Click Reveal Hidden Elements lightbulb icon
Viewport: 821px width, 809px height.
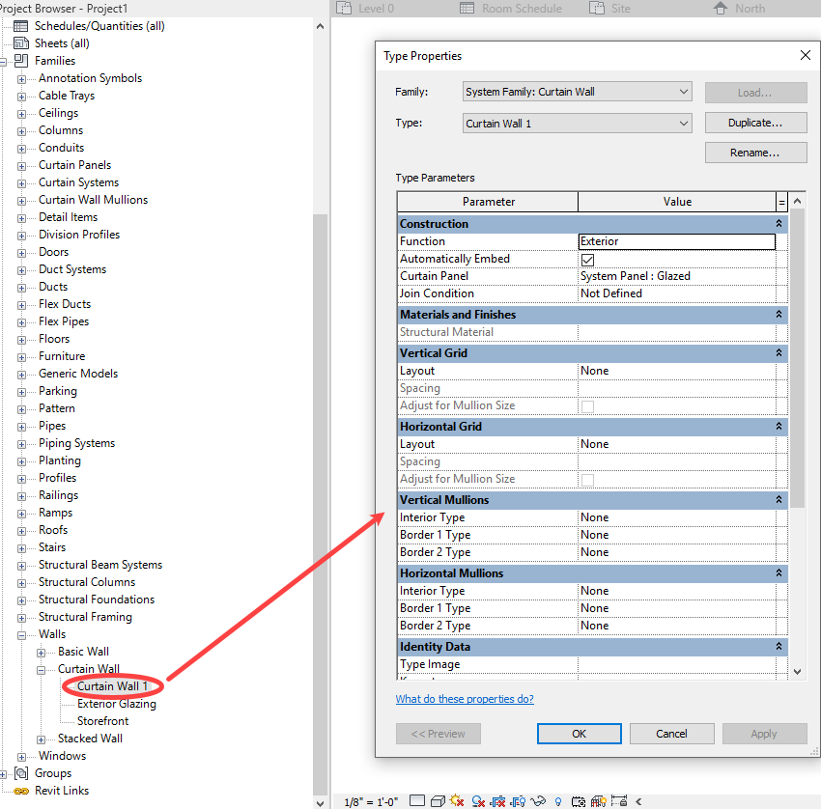tap(558, 801)
